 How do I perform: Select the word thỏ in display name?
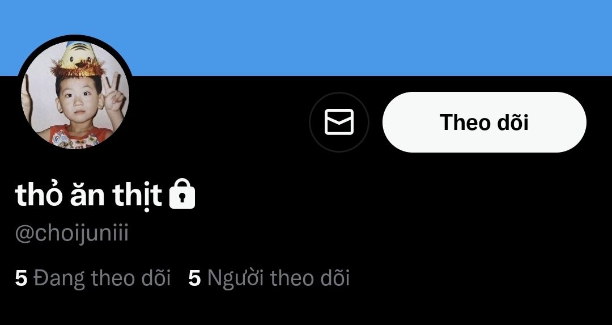[38, 193]
